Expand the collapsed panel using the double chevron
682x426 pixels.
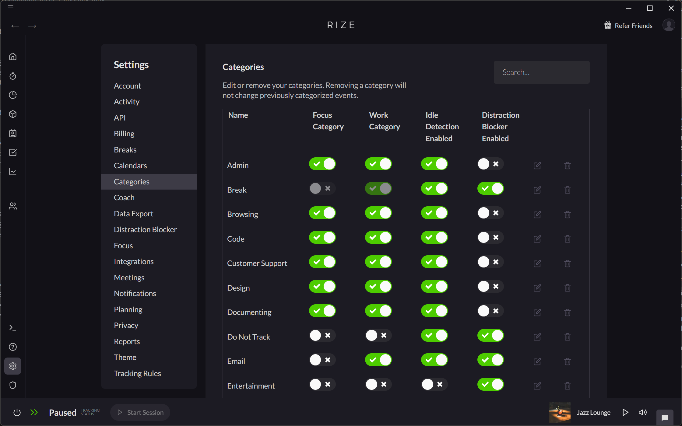(34, 412)
